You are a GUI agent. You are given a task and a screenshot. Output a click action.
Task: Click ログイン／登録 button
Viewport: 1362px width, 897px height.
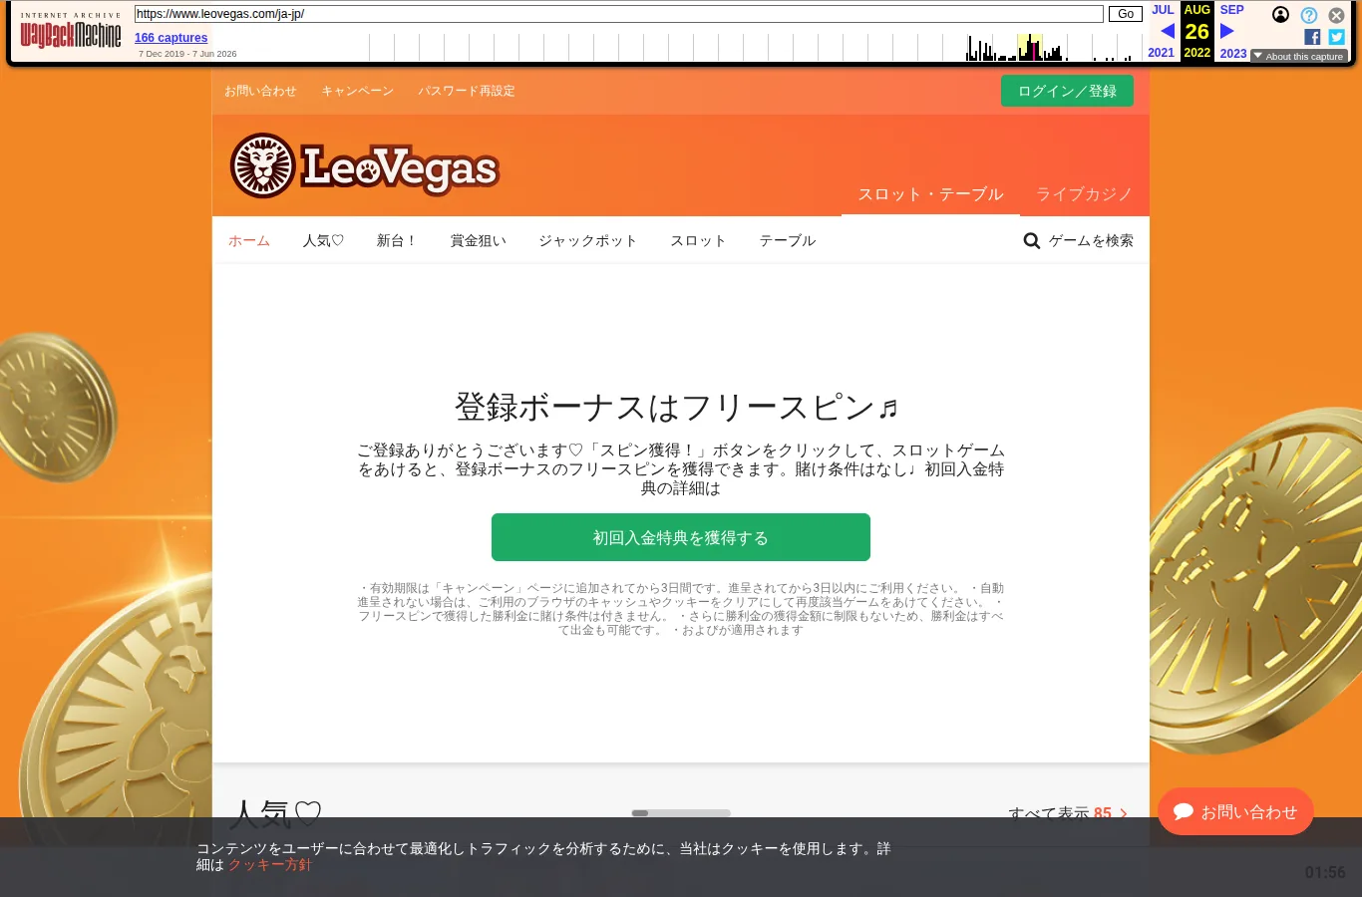click(1067, 91)
